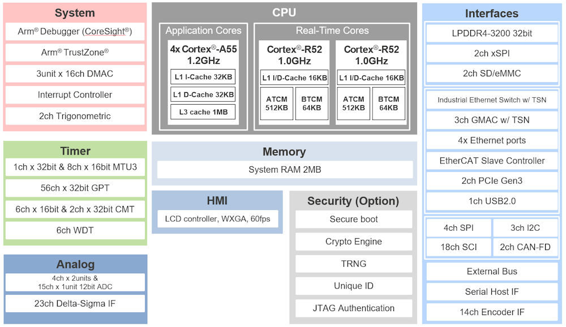The height and width of the screenshot is (327, 566).
Task: Click the 23ch Delta-Sigma IF block
Action: coord(75,304)
